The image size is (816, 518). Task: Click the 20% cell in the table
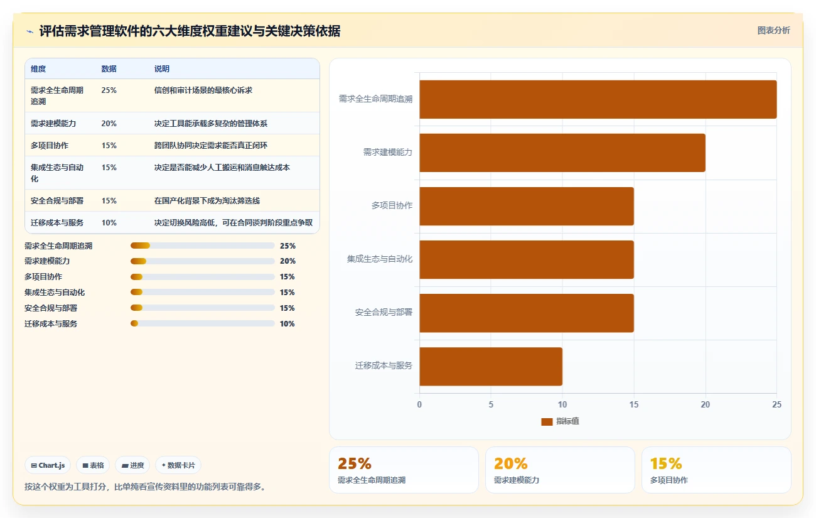click(109, 123)
